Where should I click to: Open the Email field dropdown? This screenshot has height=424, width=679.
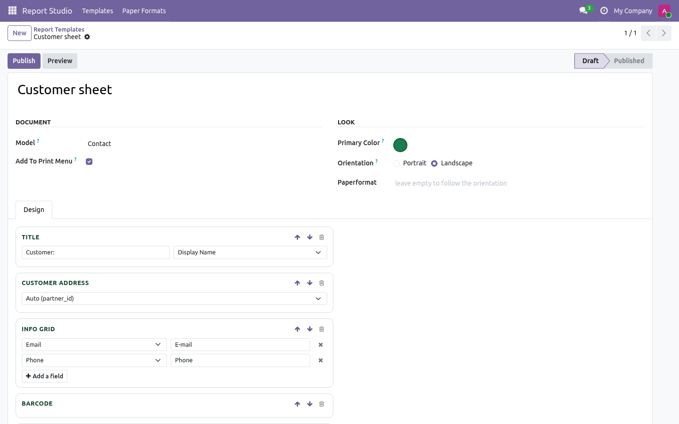point(94,345)
